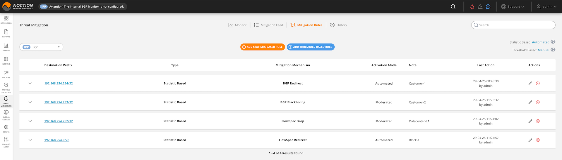This screenshot has height=160, width=562.
Task: Click the Search input field
Action: point(515,25)
